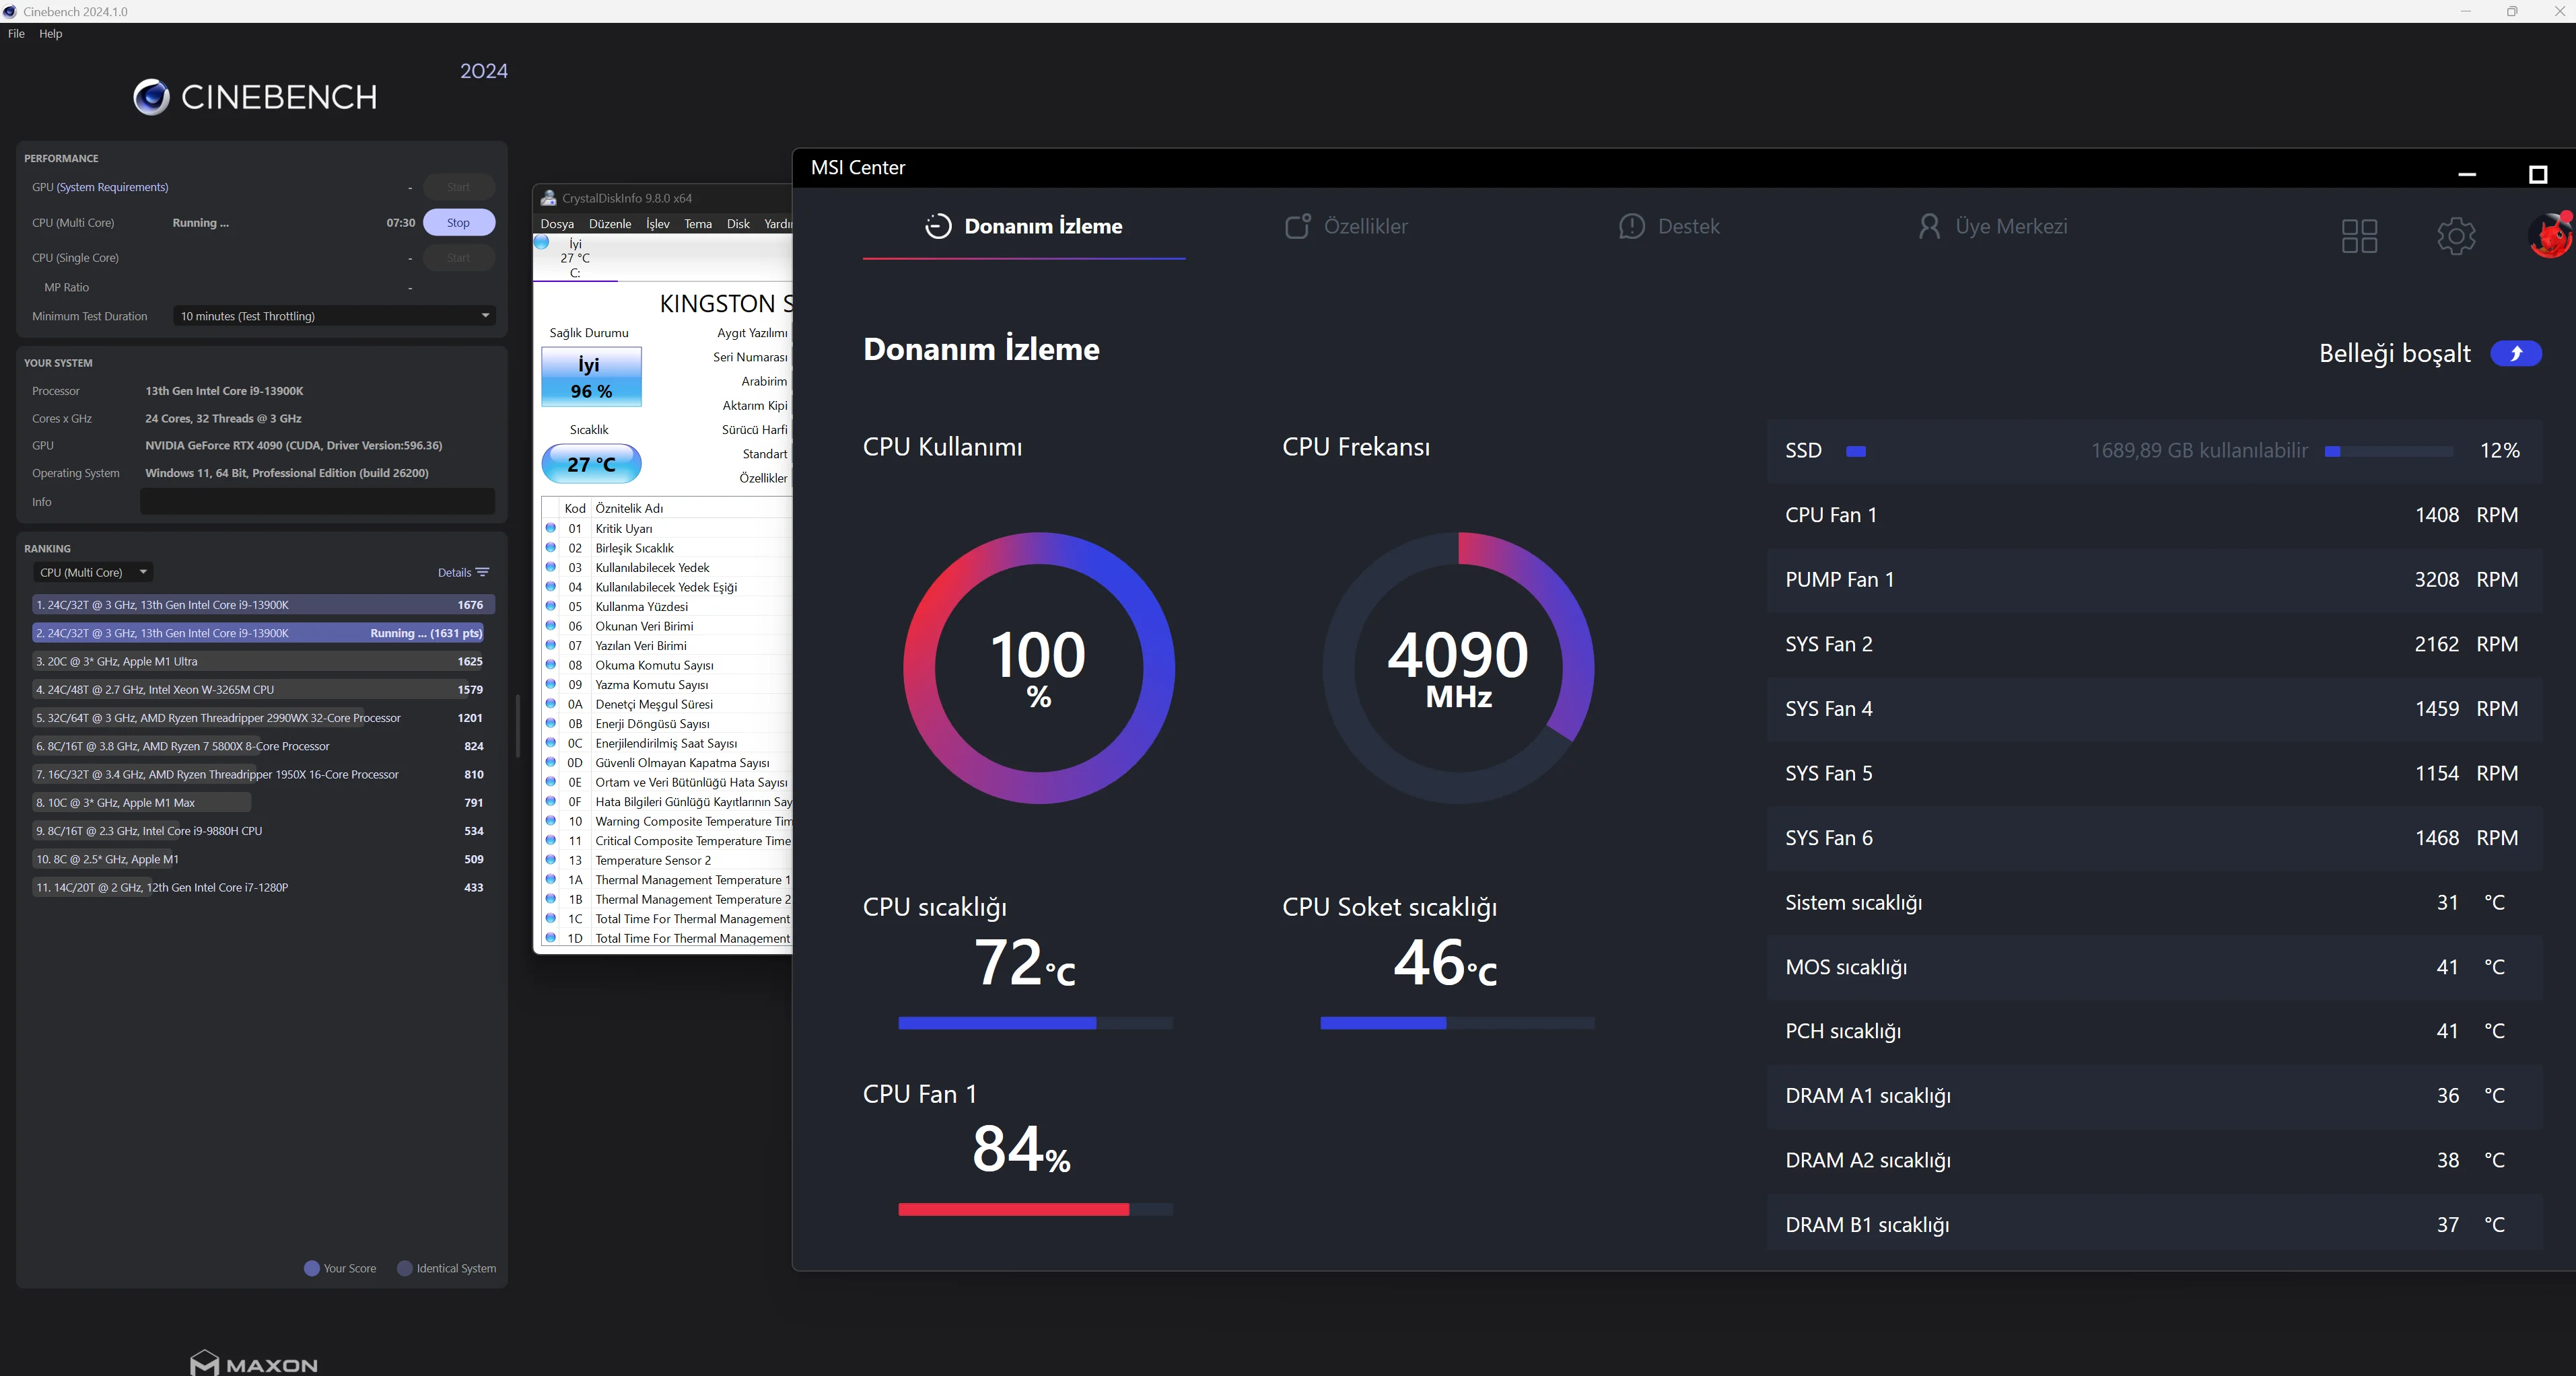Switch to the Donanım İzleme tab

(x=1024, y=227)
